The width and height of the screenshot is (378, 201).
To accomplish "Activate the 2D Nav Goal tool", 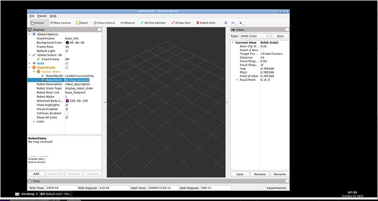I will 181,23.
